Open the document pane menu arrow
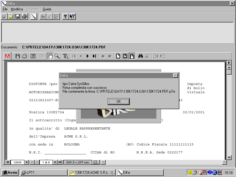The height and width of the screenshot is (177, 236). (229, 63)
